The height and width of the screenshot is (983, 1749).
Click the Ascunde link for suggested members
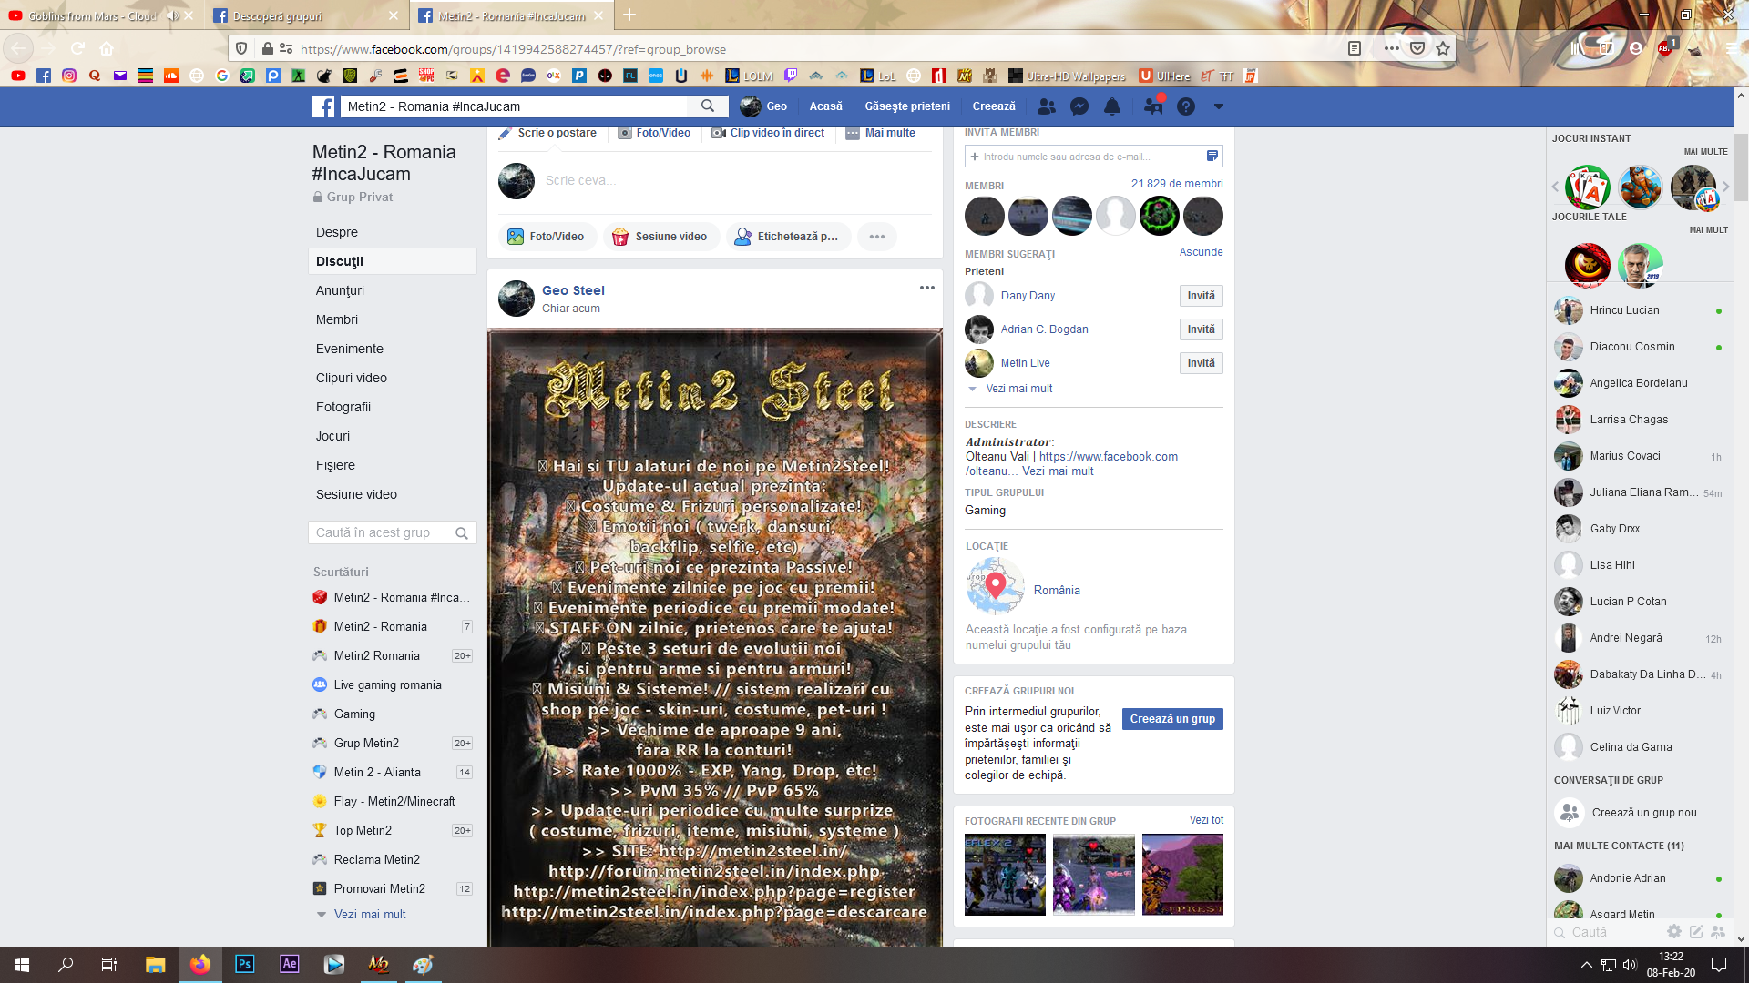pos(1201,252)
